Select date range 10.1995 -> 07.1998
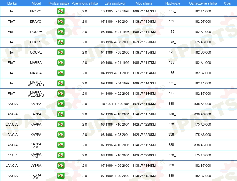The height and width of the screenshot is (181, 237). pos(115,11)
